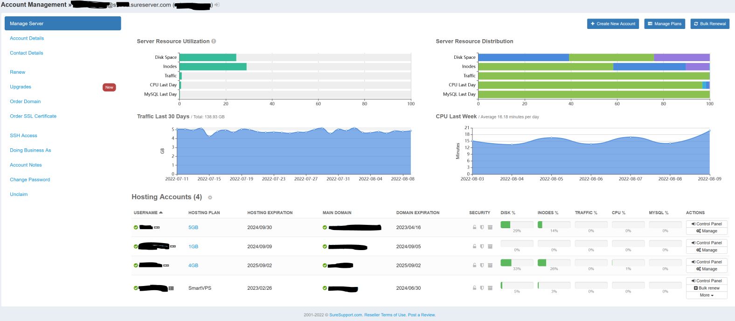Click the account type icon in the 4GB row
This screenshot has width=735, height=321.
(166, 265)
